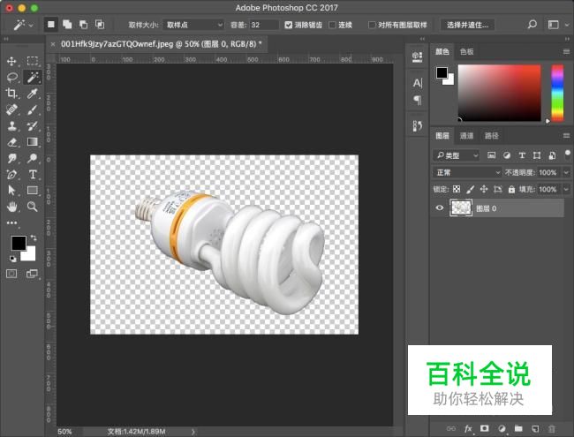Uncheck the 消除锯齿 anti-alias checkbox
The image size is (574, 437).
(x=289, y=25)
